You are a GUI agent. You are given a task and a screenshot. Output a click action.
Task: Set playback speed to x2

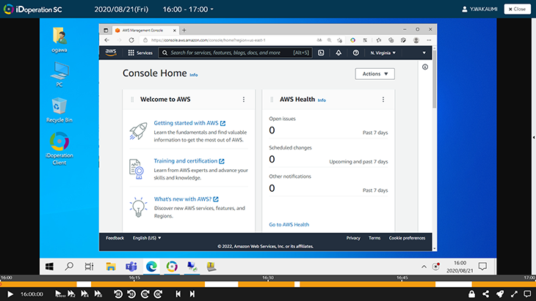click(x=71, y=294)
